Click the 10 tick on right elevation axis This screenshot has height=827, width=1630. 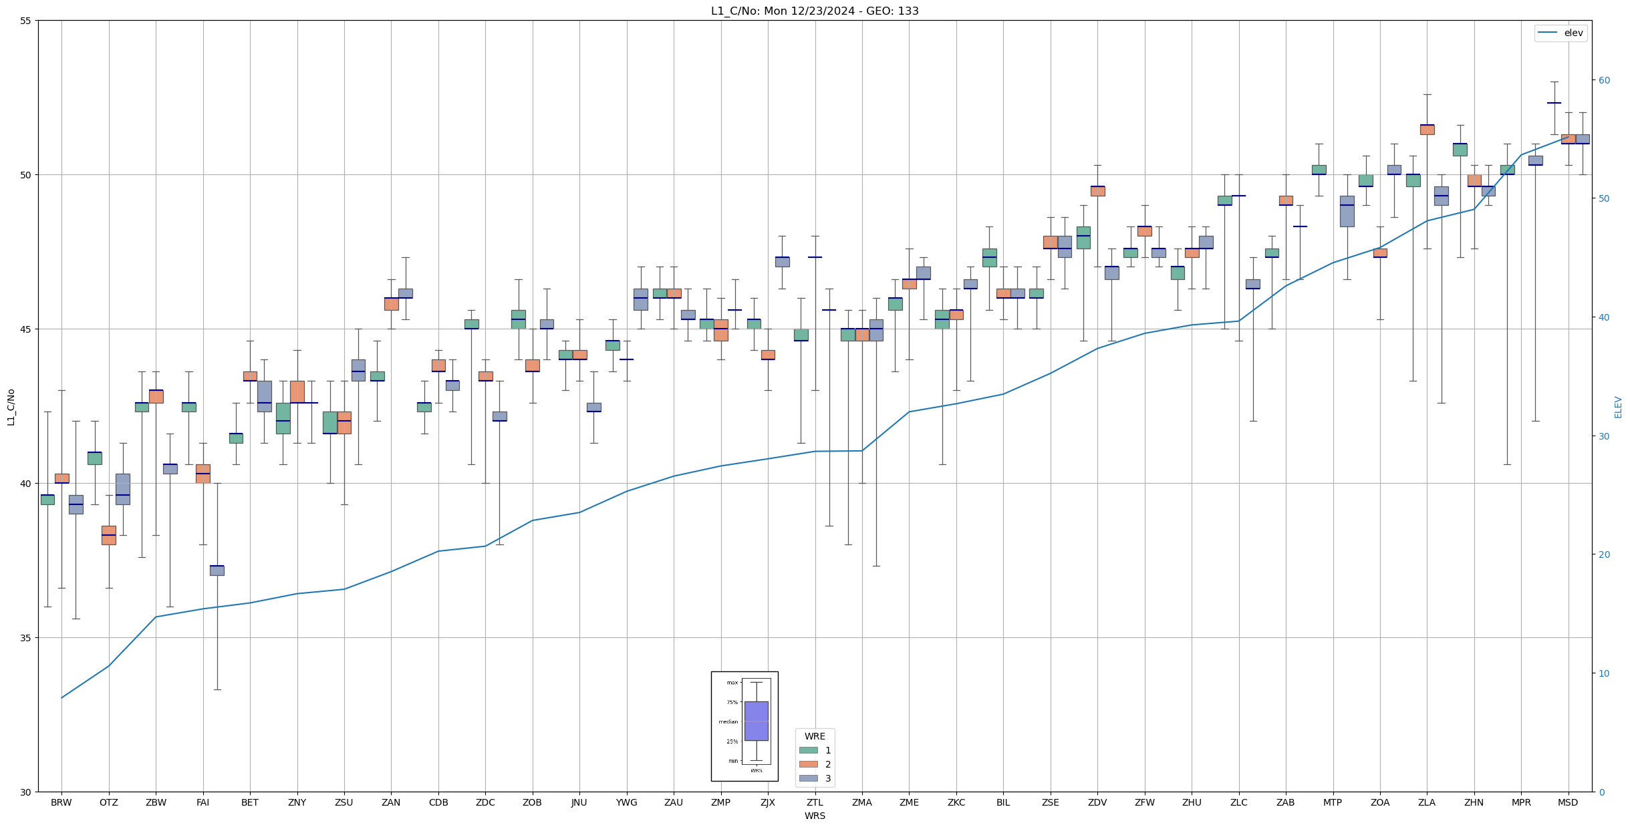coord(1603,673)
